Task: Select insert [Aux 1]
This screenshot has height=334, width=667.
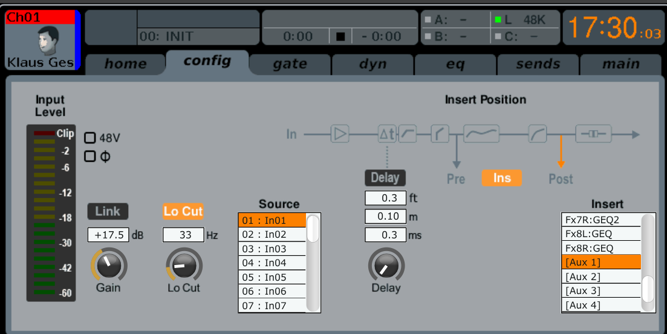Action: pyautogui.click(x=601, y=262)
